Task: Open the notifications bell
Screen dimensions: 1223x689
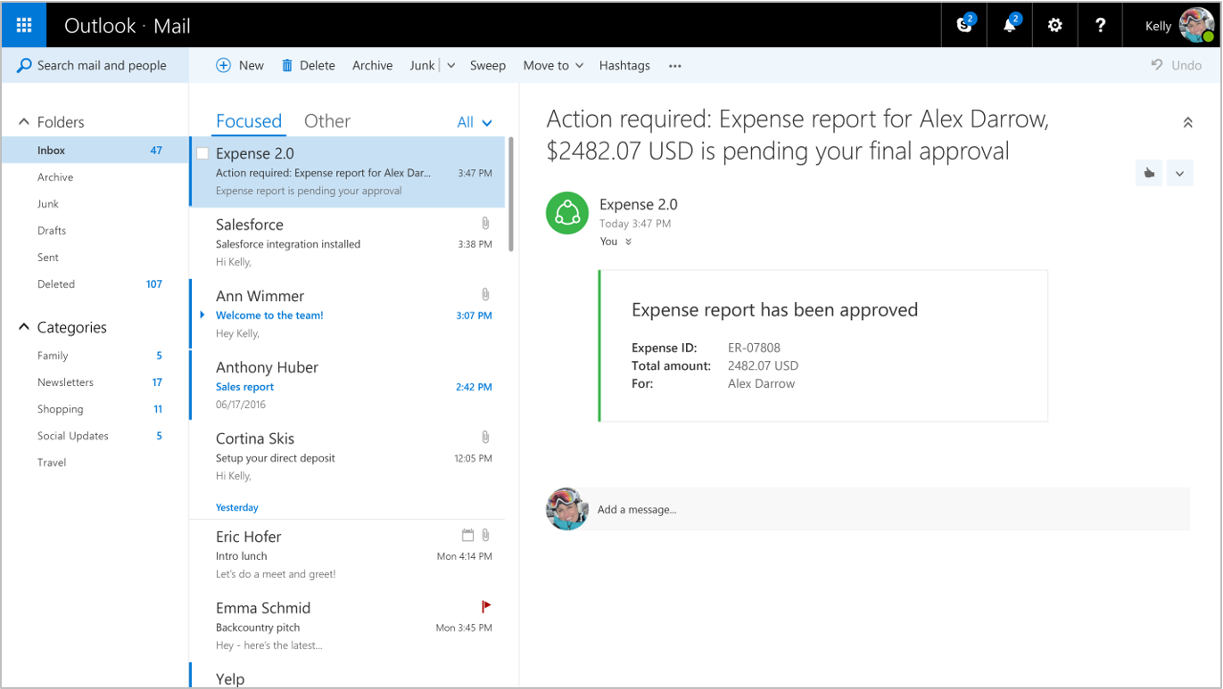Action: point(1010,25)
